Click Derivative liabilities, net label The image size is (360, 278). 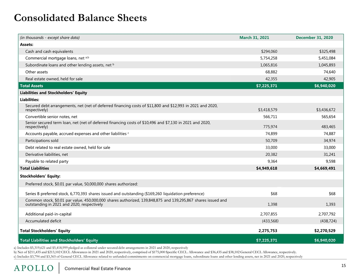[47, 155]
